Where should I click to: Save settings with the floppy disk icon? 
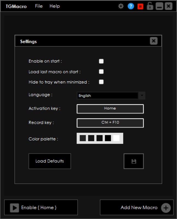(x=134, y=161)
